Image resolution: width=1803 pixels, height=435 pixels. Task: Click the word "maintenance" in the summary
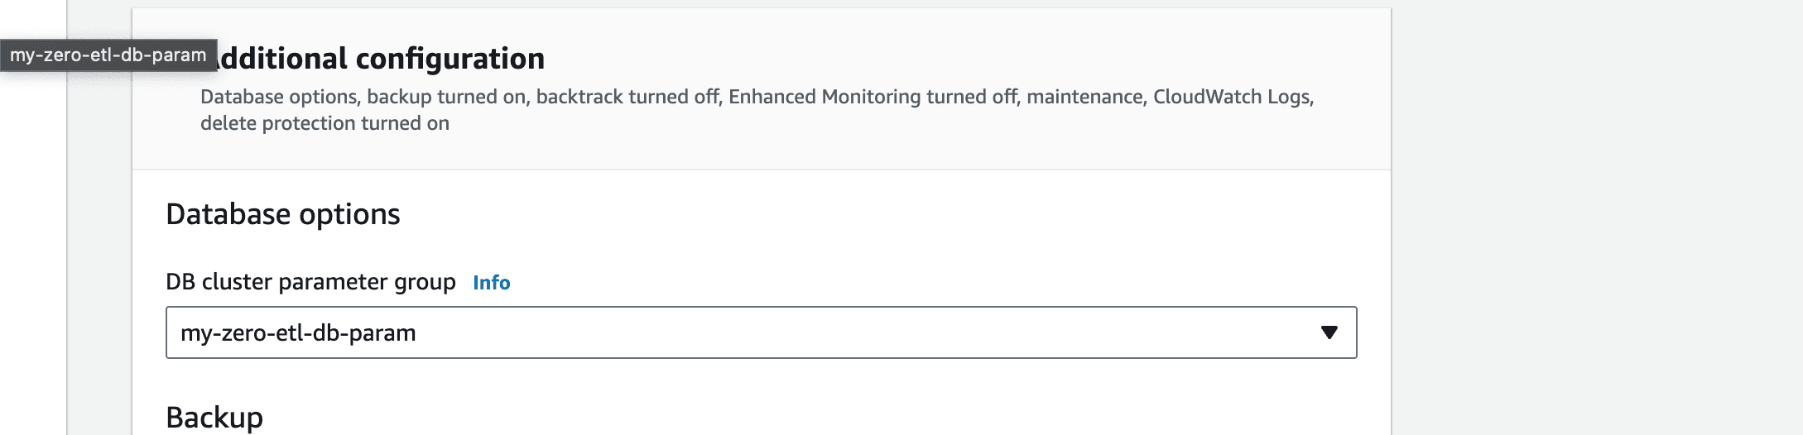[1085, 97]
